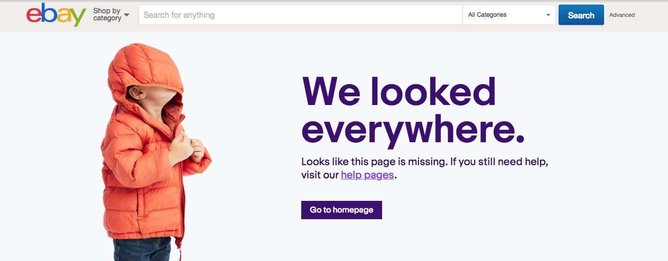Screen dimensions: 668x261
Task: Follow the 'help pages' link
Action: 367,175
